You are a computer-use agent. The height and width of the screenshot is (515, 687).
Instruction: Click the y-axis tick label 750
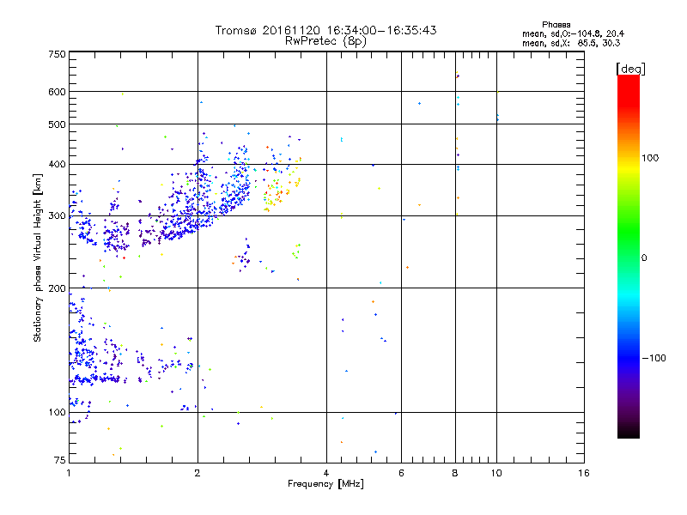point(57,54)
